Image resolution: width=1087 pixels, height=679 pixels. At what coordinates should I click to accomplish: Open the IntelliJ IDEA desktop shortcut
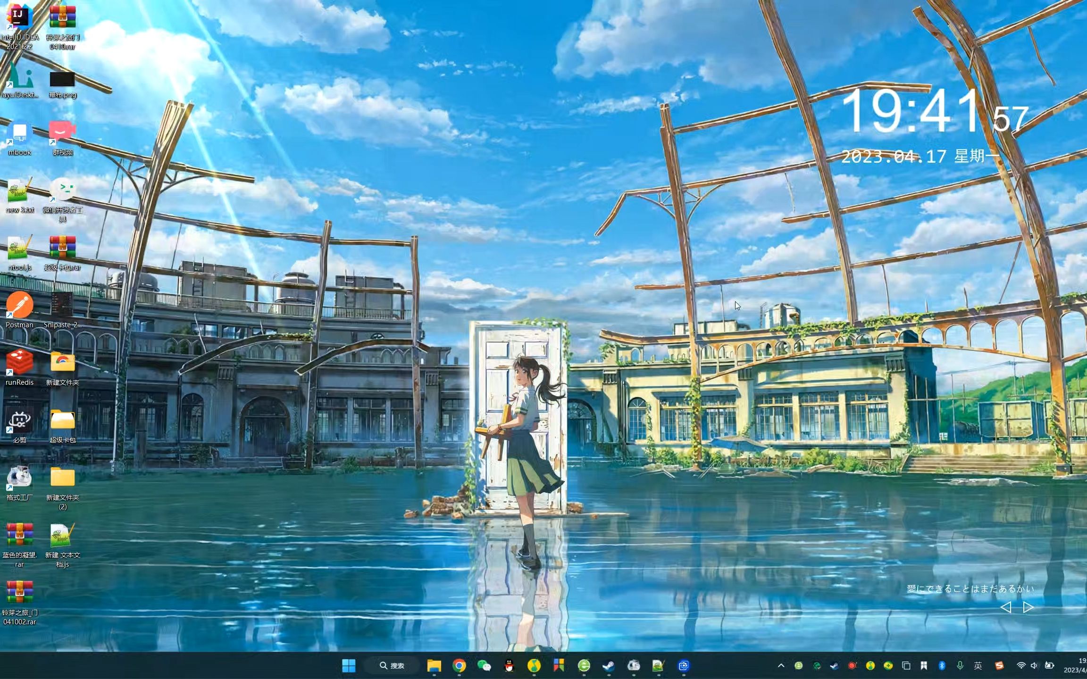coord(19,26)
